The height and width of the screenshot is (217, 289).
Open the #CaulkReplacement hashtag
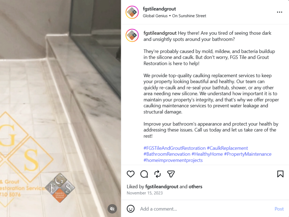click(x=227, y=148)
